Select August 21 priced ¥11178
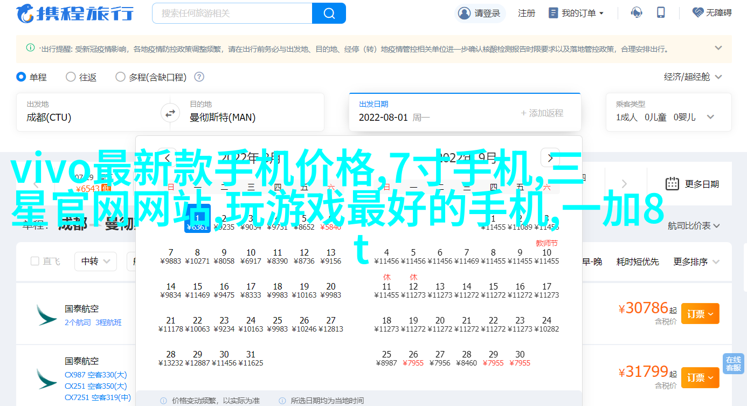This screenshot has width=747, height=406. (171, 324)
